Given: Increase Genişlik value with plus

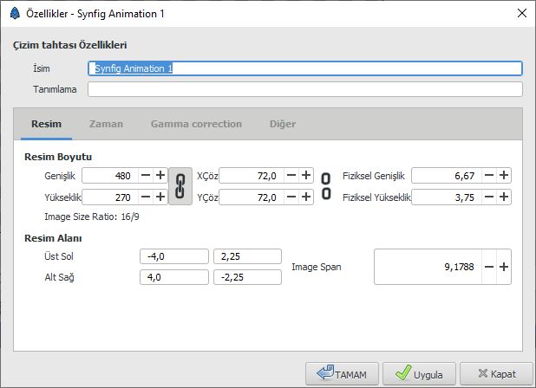Looking at the screenshot, I should [160, 176].
